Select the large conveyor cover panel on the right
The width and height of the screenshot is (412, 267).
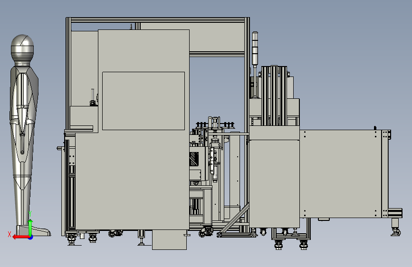tap(341, 174)
